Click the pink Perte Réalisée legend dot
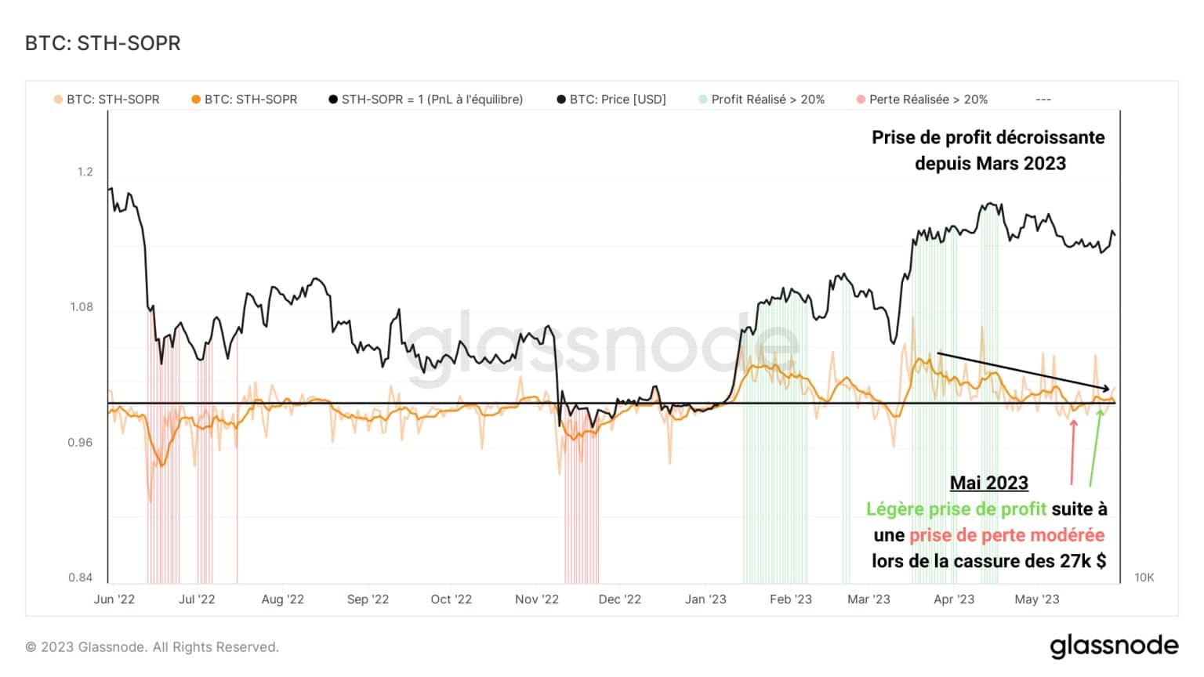 (861, 100)
